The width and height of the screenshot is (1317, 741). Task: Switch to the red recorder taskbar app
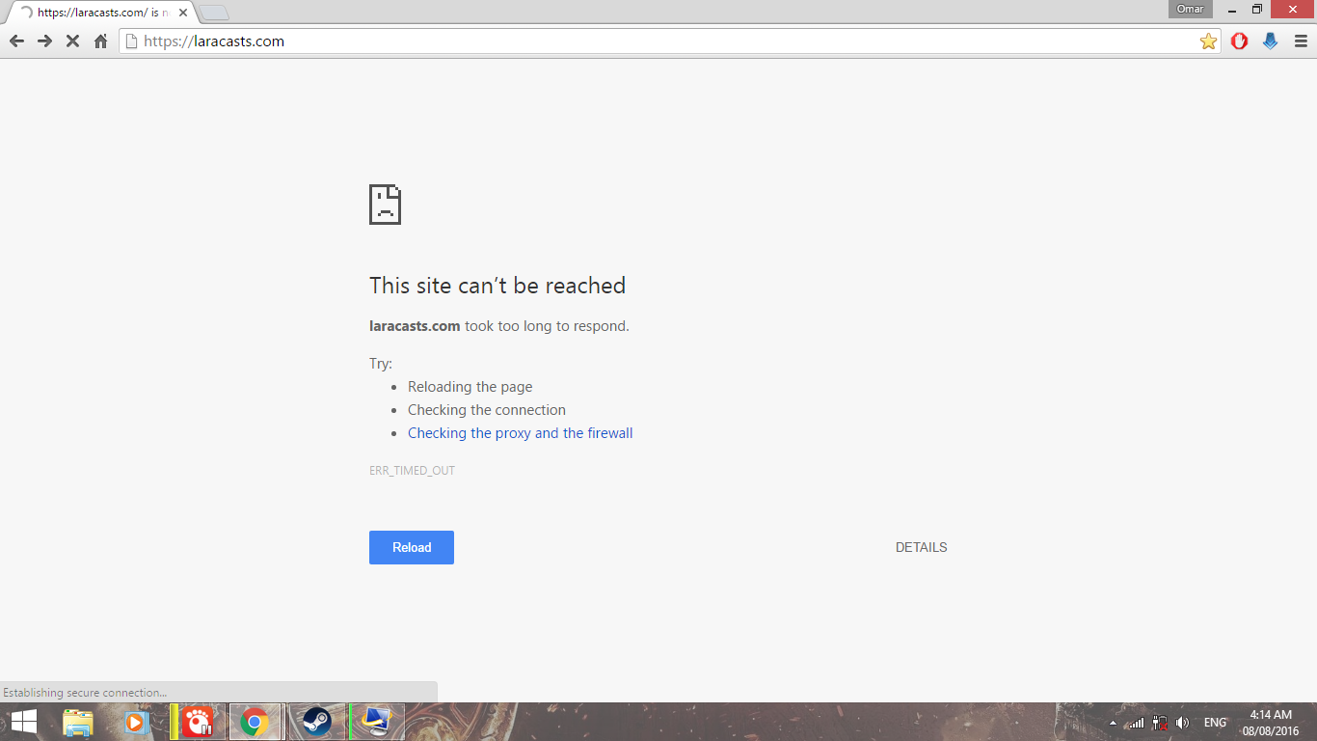[198, 722]
